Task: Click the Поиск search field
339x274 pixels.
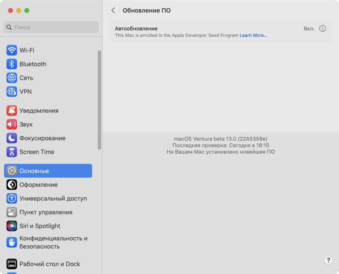Action: point(51,27)
